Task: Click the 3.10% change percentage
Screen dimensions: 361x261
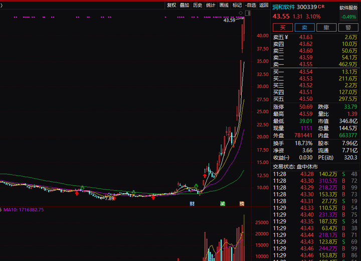Action: point(313,17)
